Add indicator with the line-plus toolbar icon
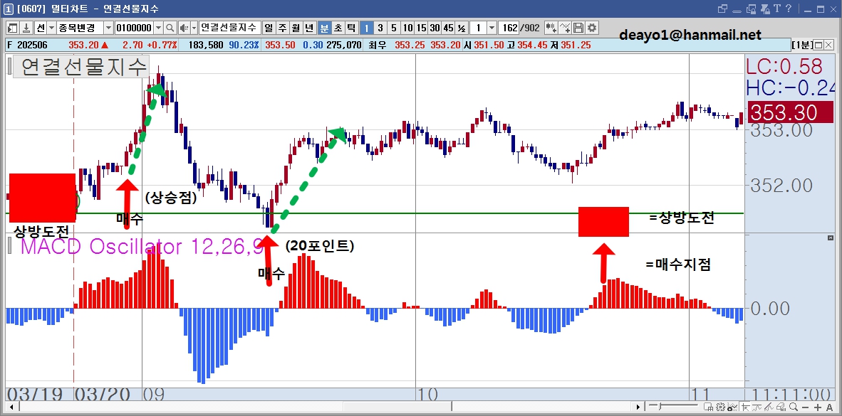Viewport: 842px width, 416px height. (x=565, y=28)
